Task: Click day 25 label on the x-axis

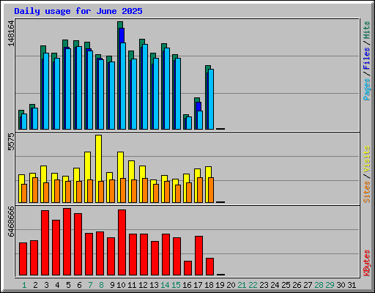Action: 286,285
